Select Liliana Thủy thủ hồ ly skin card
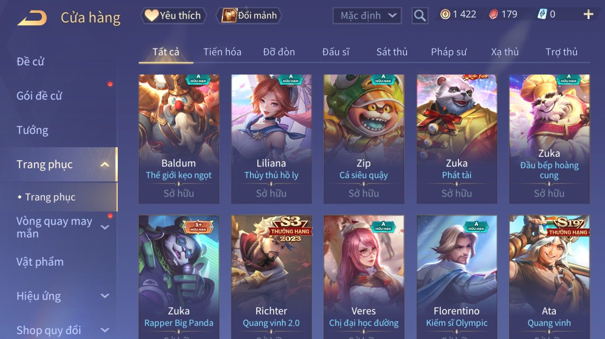605x339 pixels. [x=271, y=139]
